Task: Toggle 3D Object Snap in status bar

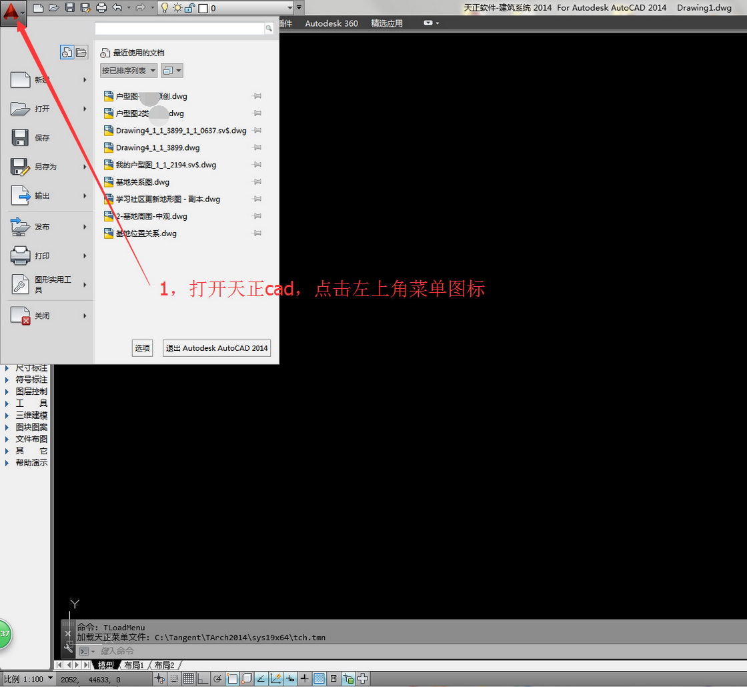Action: coord(247,678)
